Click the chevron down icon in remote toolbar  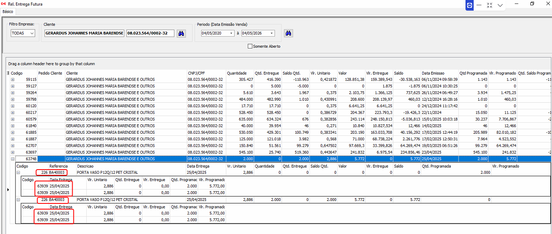(x=500, y=5)
